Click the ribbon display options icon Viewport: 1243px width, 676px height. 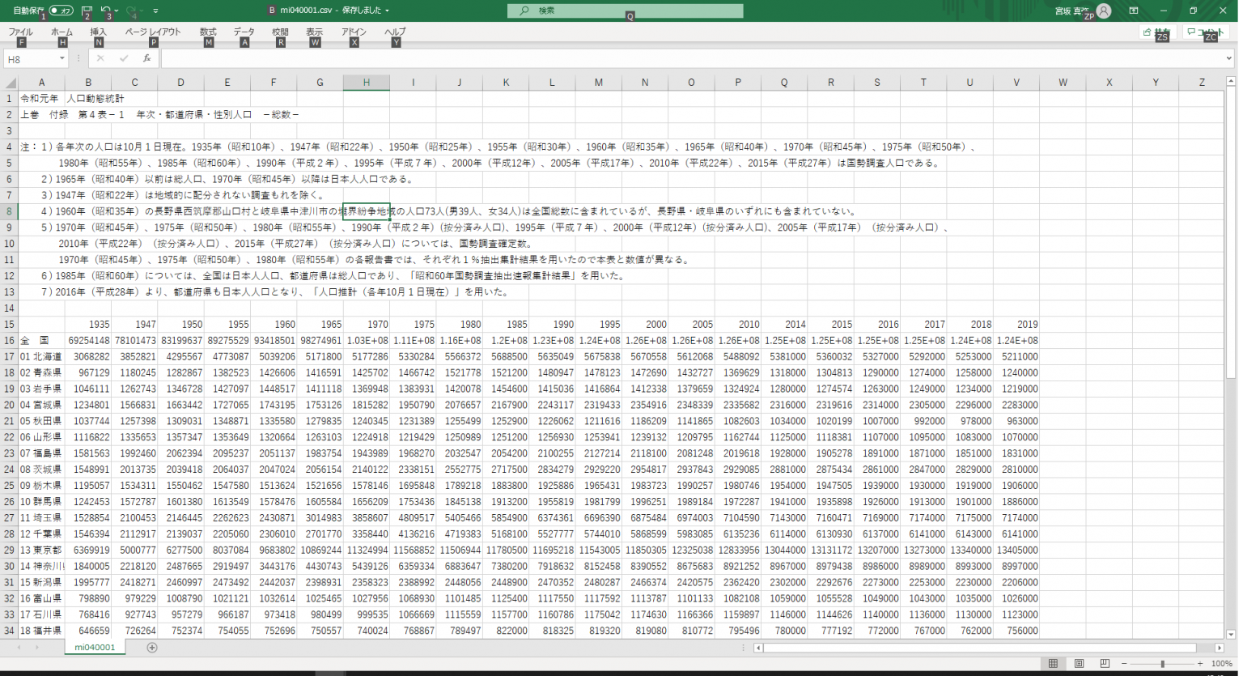coord(1134,11)
